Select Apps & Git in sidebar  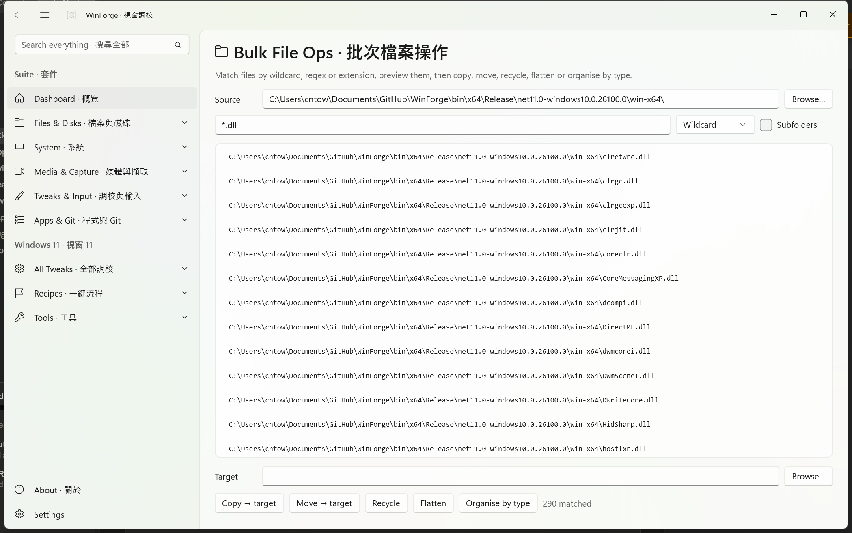click(102, 220)
